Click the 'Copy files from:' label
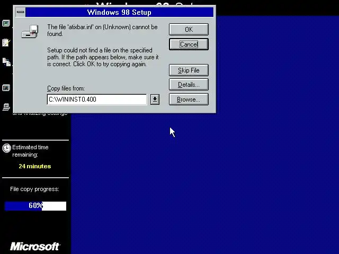 click(x=66, y=88)
